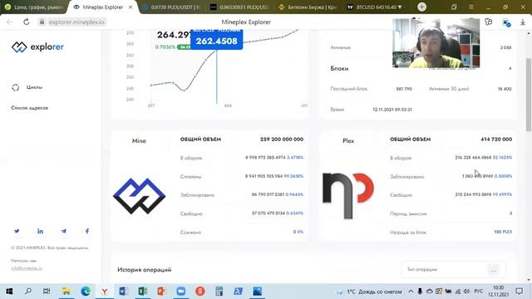Click the Последний блок number 581 790
Screen dimensions: 532x299
click(x=404, y=89)
